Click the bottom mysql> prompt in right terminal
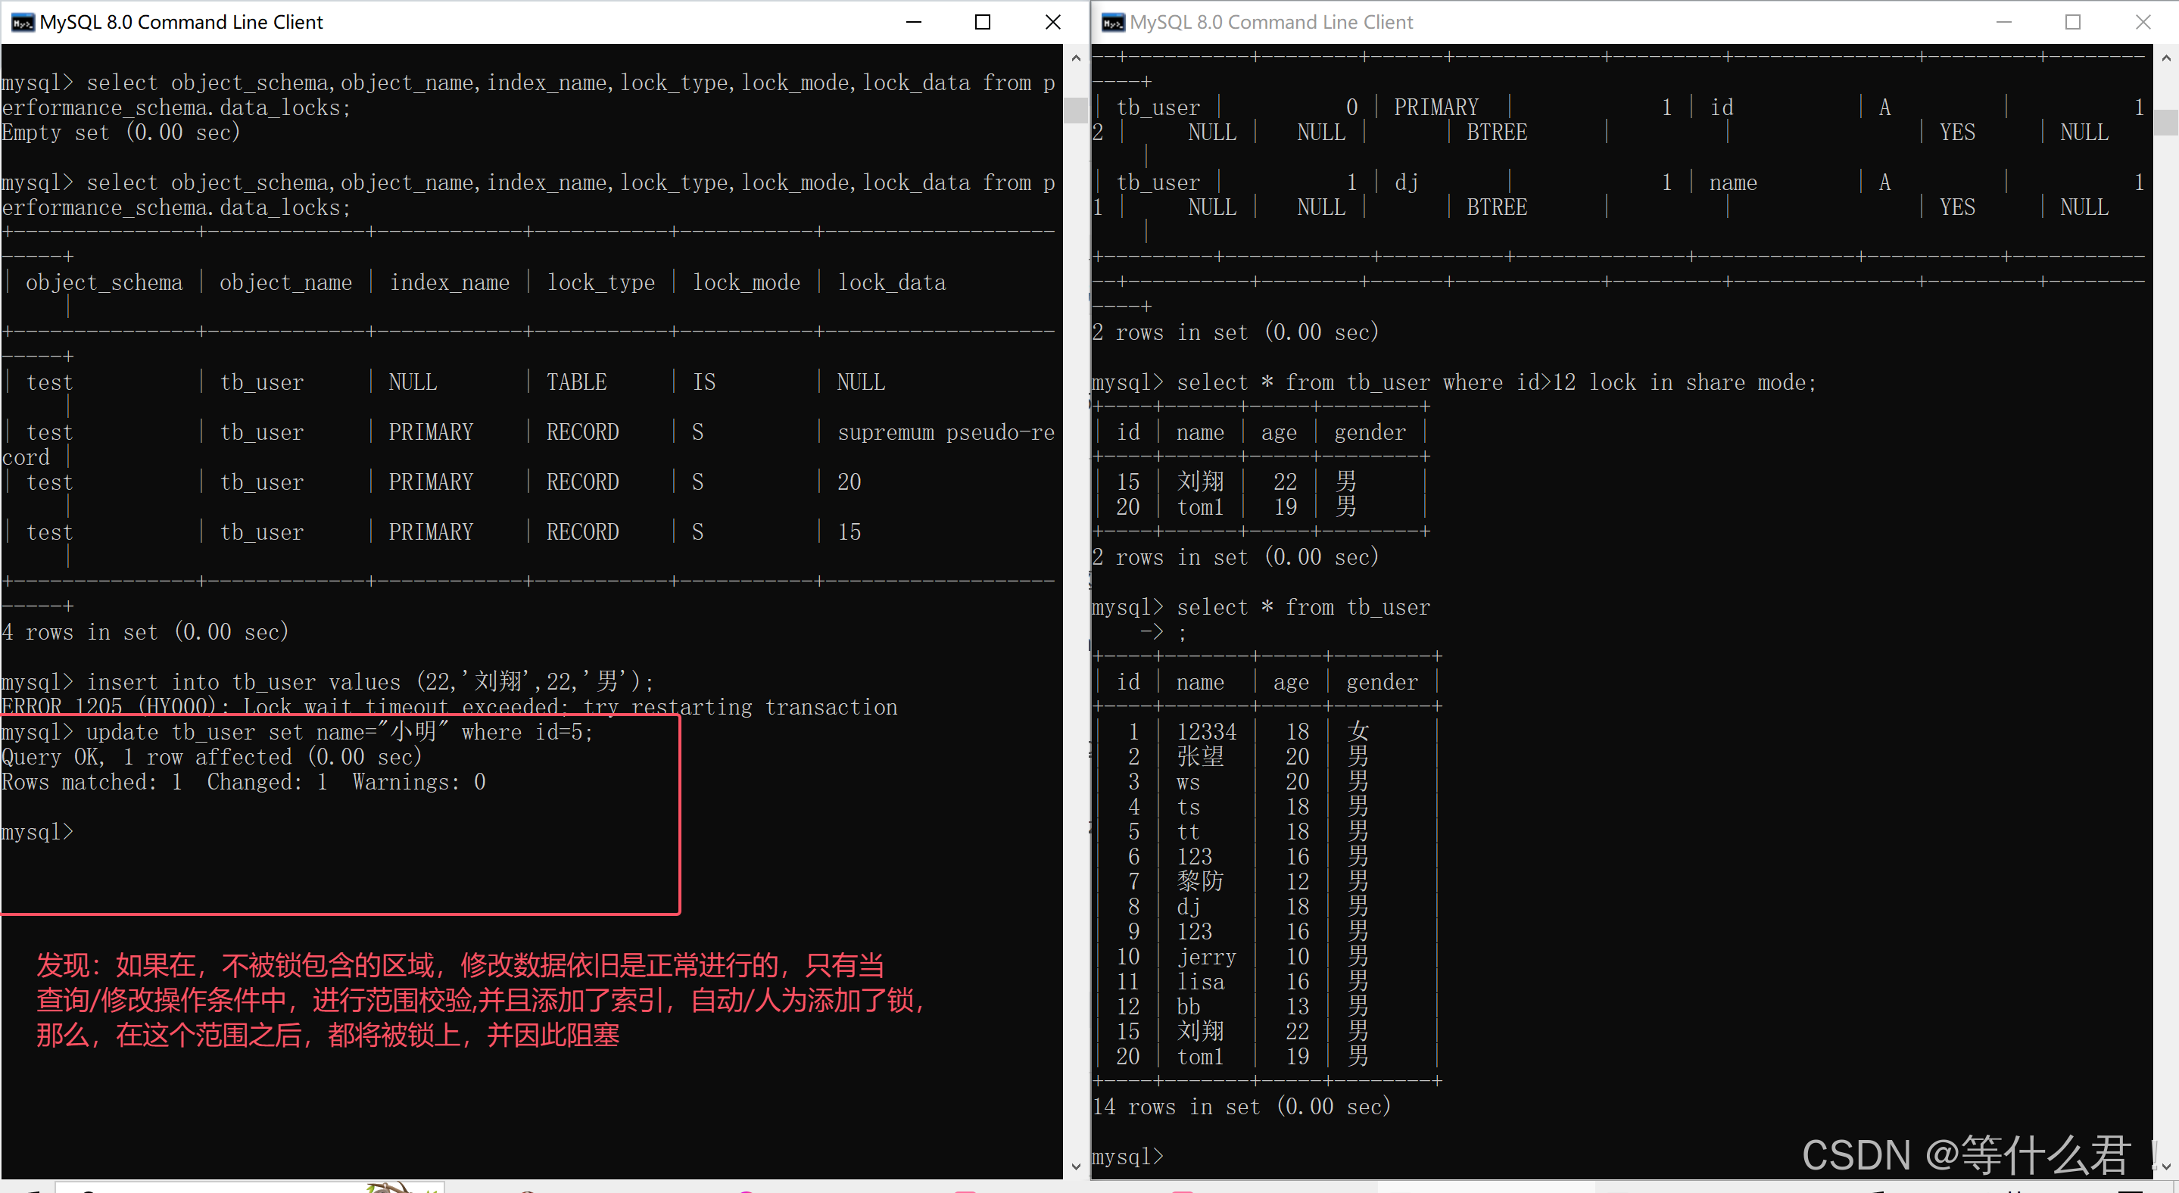The width and height of the screenshot is (2179, 1193). coord(1128,1156)
